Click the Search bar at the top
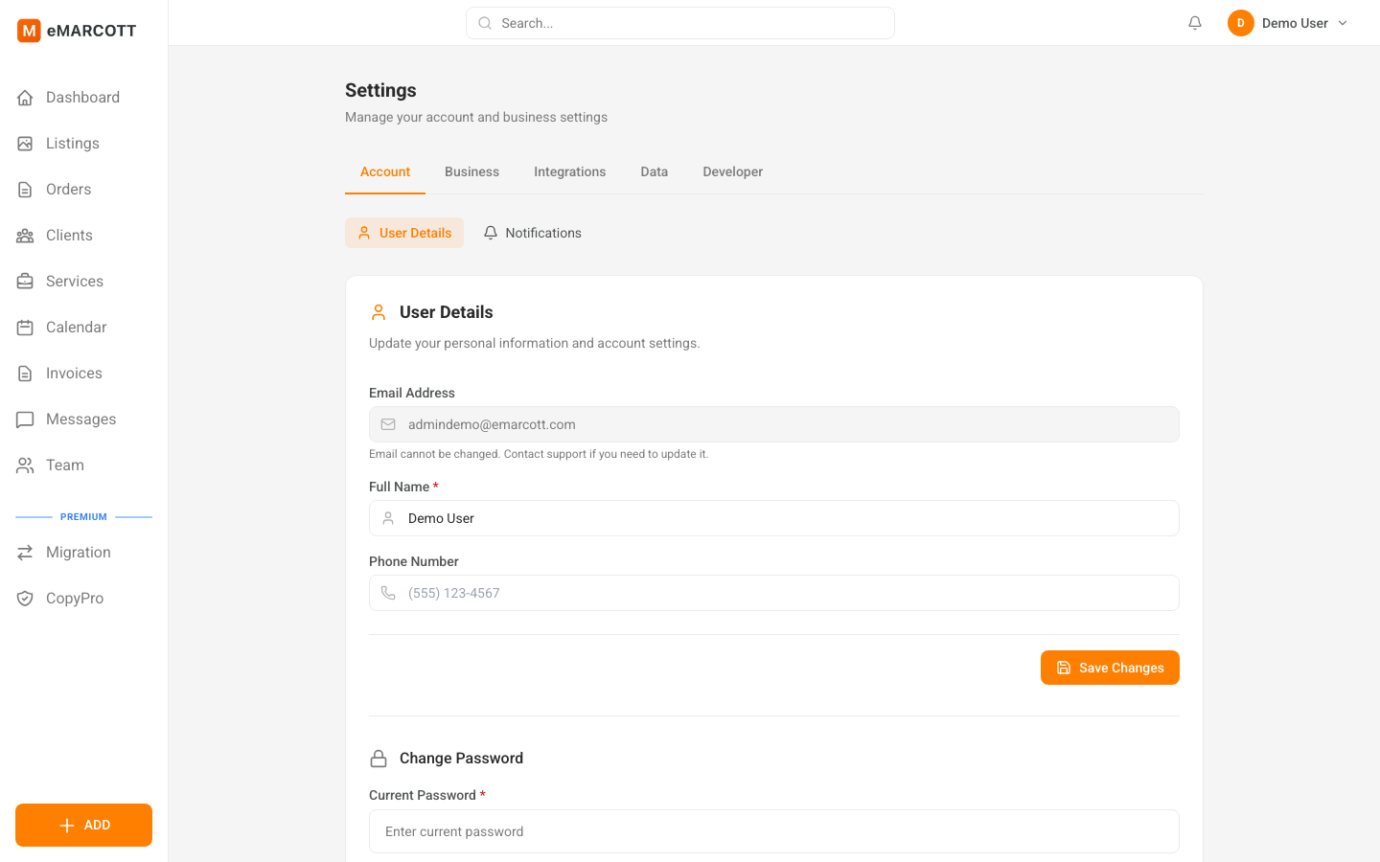Screen dimensions: 1380x862 pyautogui.click(x=679, y=22)
